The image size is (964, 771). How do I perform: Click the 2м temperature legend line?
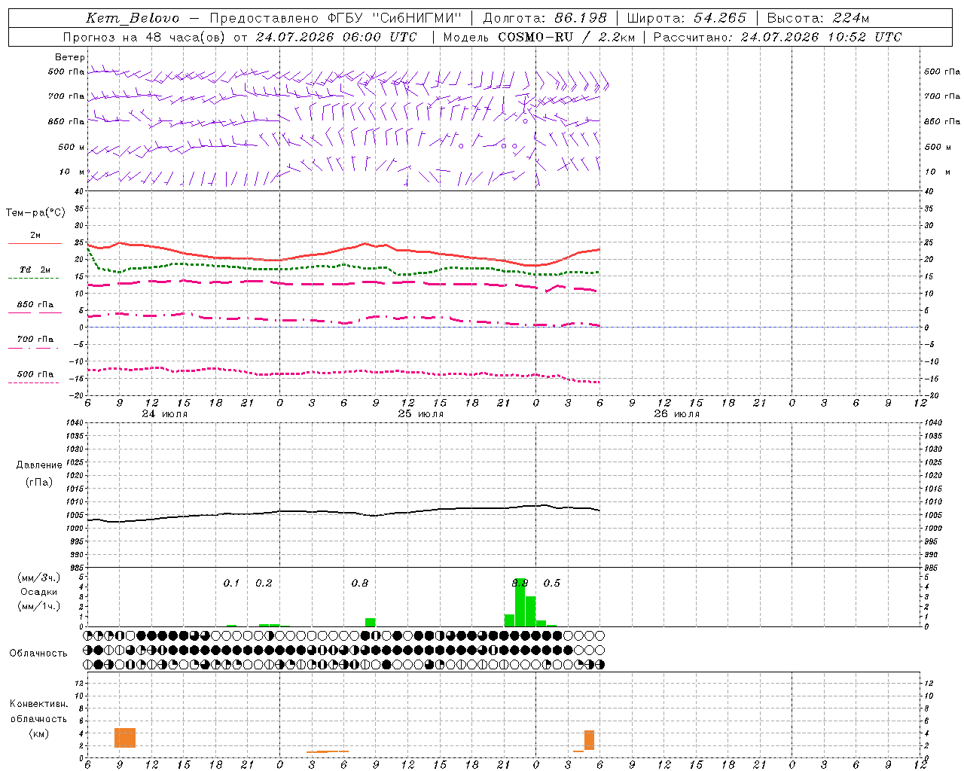(x=35, y=239)
